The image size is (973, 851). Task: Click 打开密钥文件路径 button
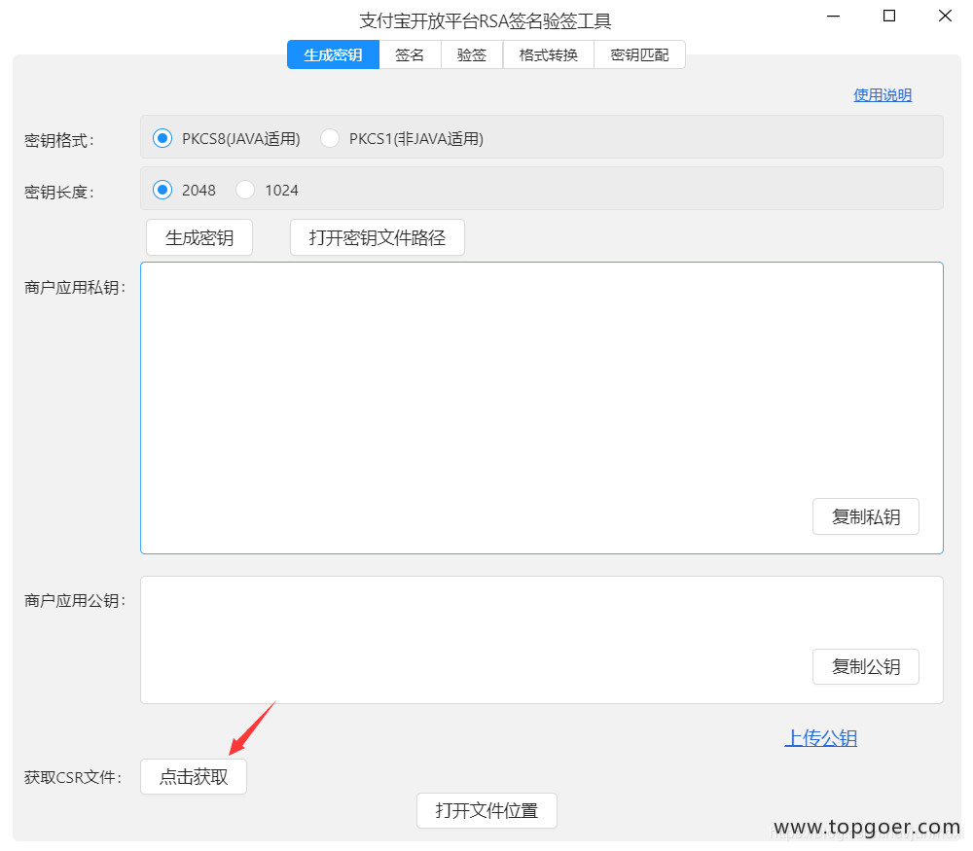pyautogui.click(x=377, y=237)
